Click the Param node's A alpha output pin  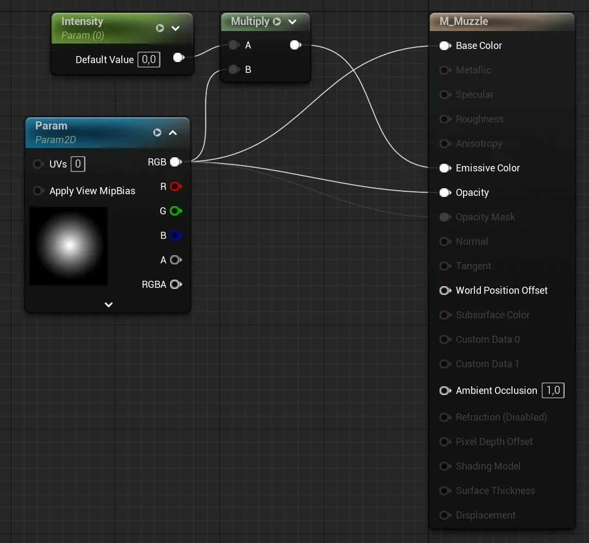tap(176, 260)
